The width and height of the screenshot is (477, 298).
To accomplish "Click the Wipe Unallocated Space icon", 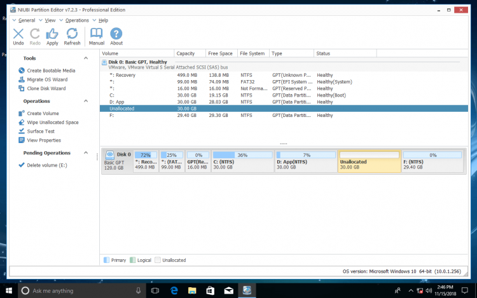I will tap(21, 123).
